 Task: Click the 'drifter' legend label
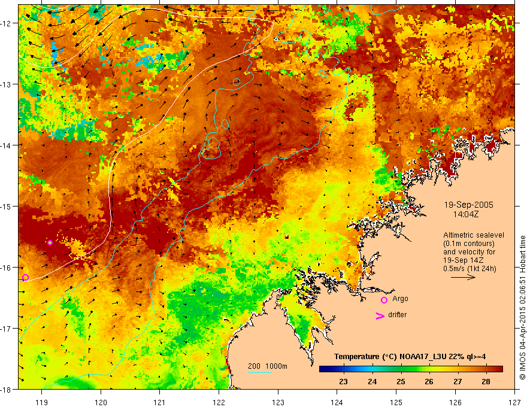click(397, 315)
